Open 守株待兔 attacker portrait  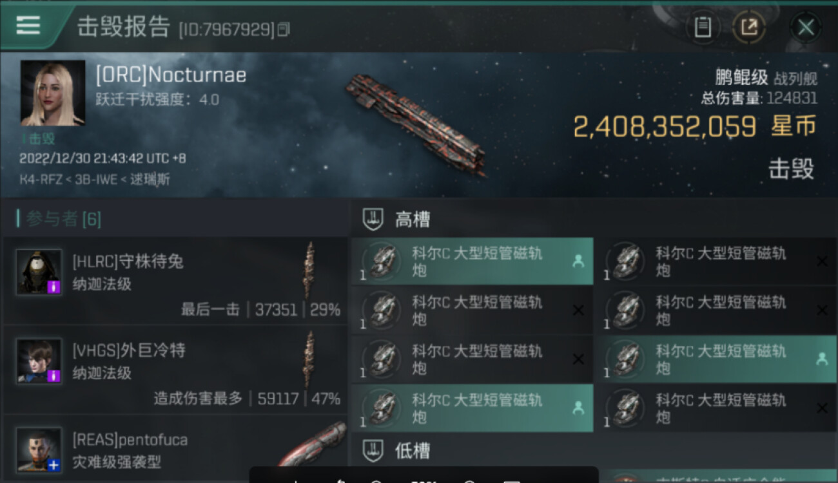[39, 272]
